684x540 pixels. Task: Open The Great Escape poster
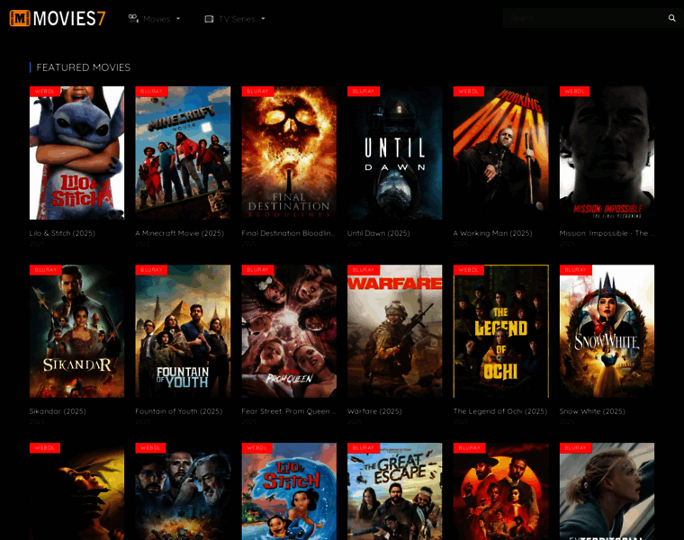click(395, 491)
